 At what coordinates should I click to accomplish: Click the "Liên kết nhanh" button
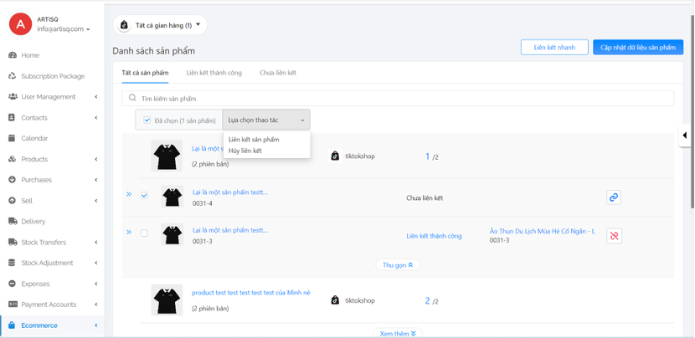point(553,48)
